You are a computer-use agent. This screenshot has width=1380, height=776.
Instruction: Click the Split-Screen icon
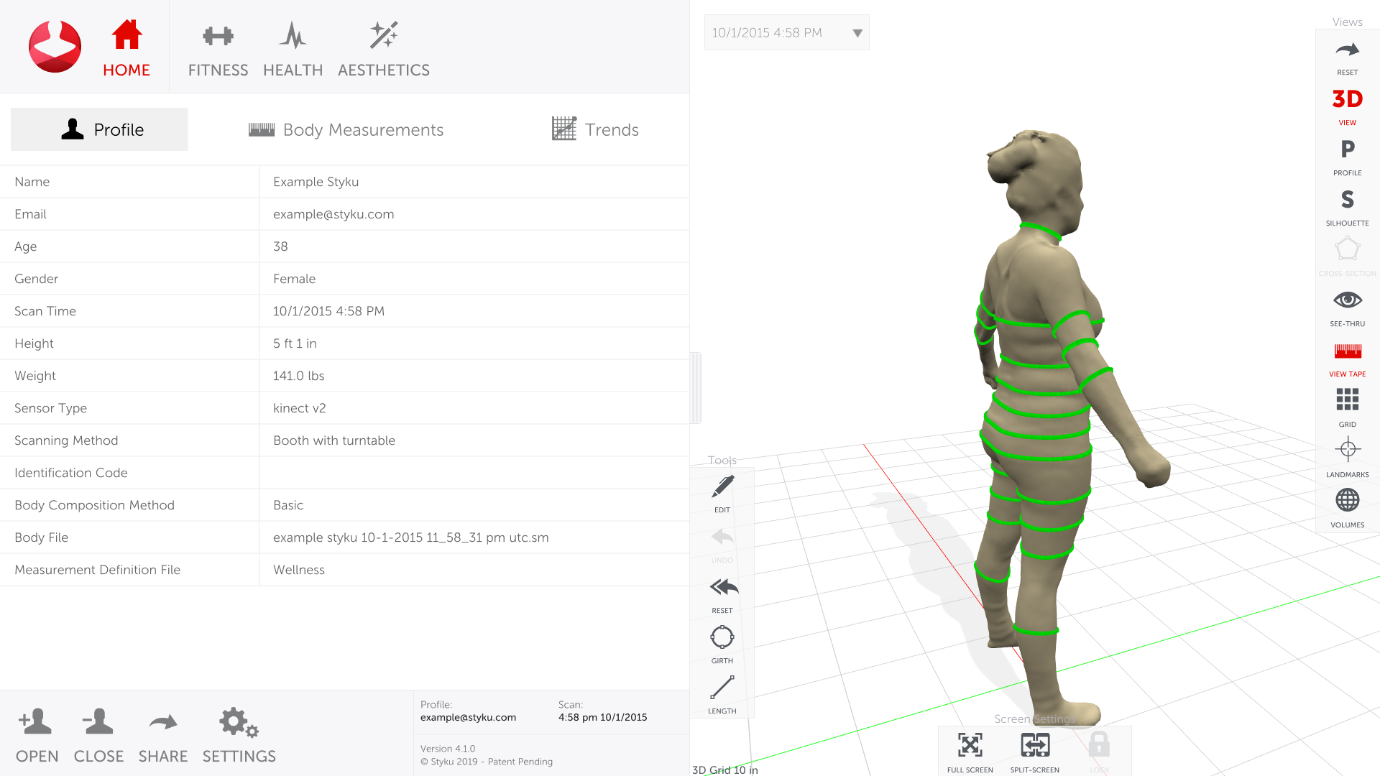tap(1034, 746)
